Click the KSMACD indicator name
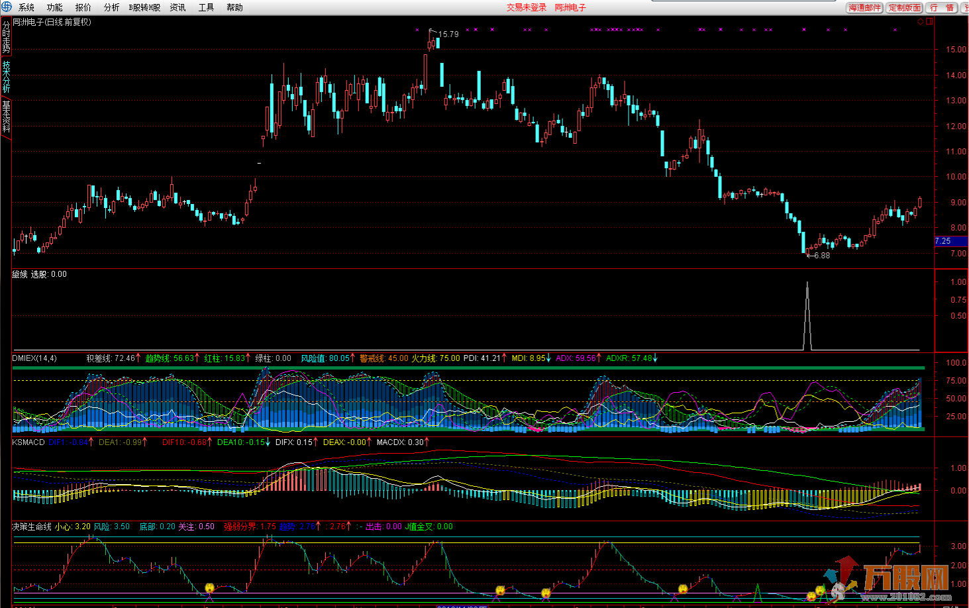 coord(28,442)
